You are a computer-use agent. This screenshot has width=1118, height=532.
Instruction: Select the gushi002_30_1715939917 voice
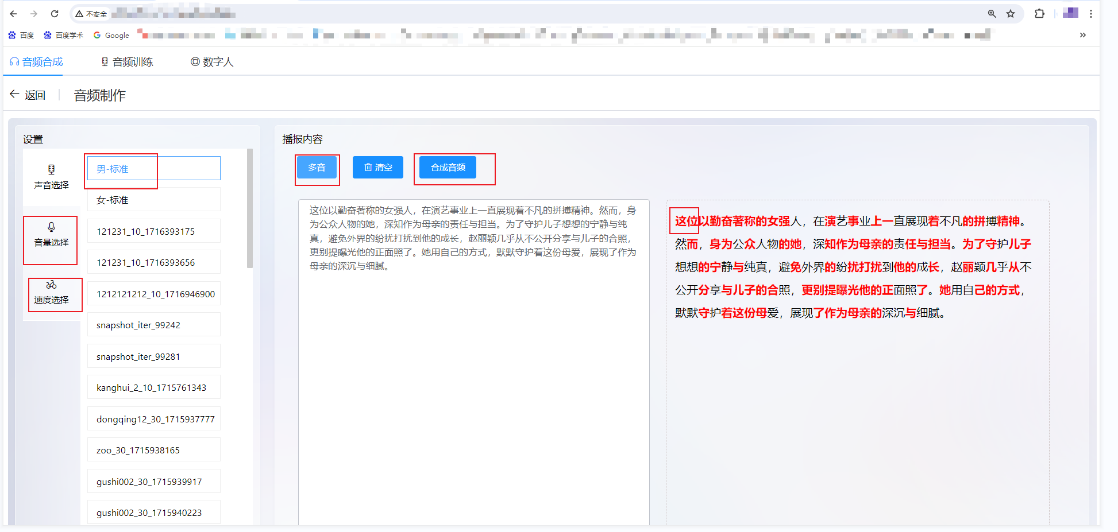pos(154,481)
